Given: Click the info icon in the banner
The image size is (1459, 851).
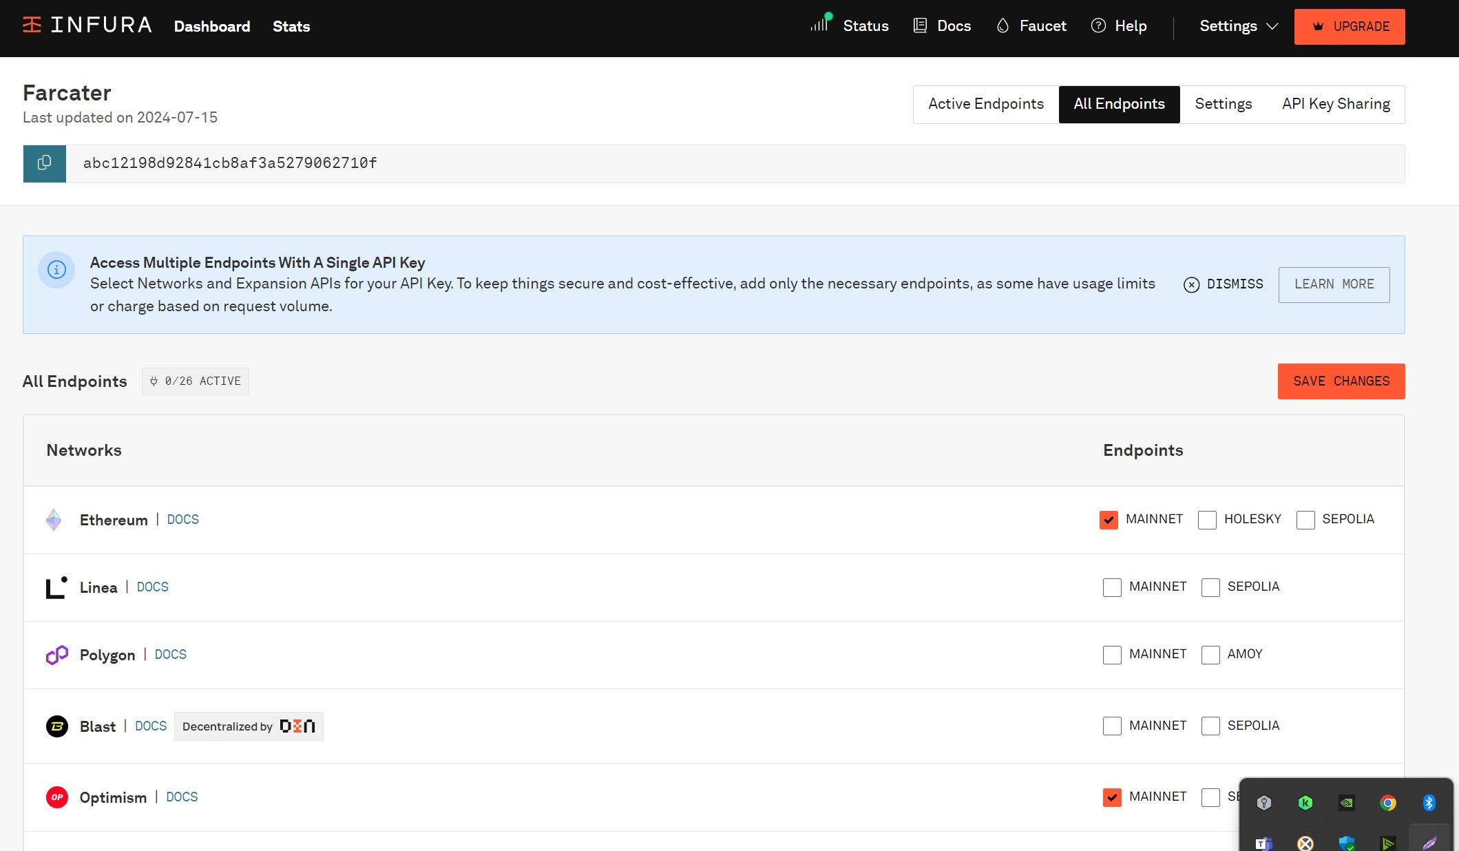Looking at the screenshot, I should click(x=56, y=269).
